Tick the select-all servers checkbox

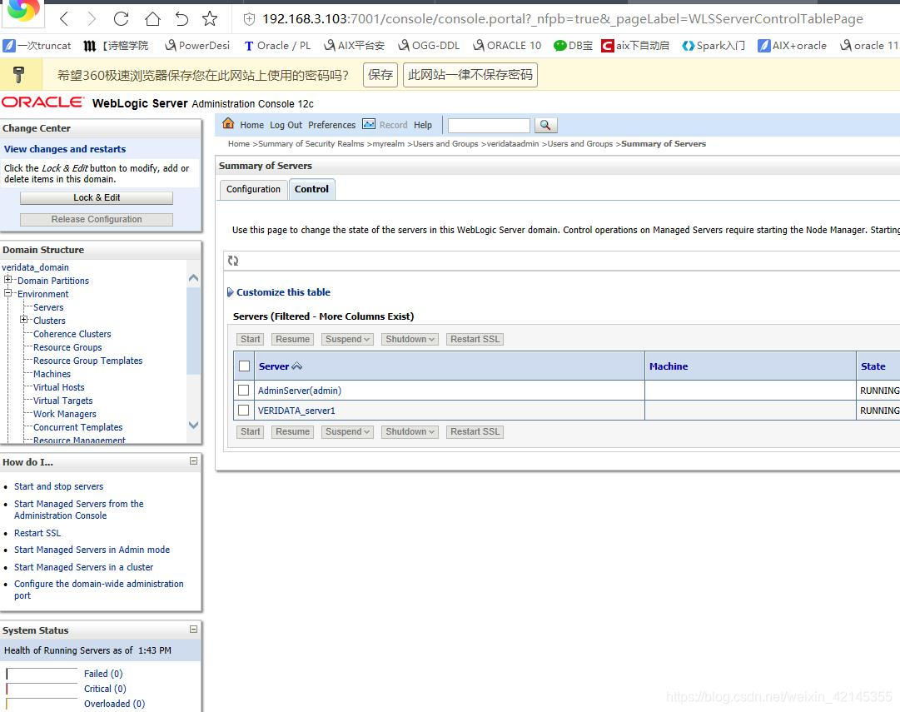click(x=245, y=366)
